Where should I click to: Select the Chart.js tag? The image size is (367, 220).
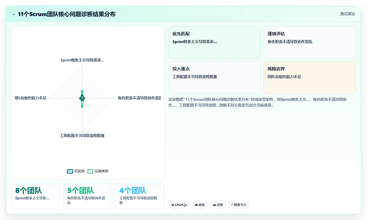(179, 205)
